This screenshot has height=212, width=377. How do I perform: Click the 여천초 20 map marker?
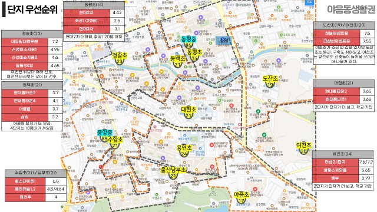pyautogui.click(x=304, y=148)
